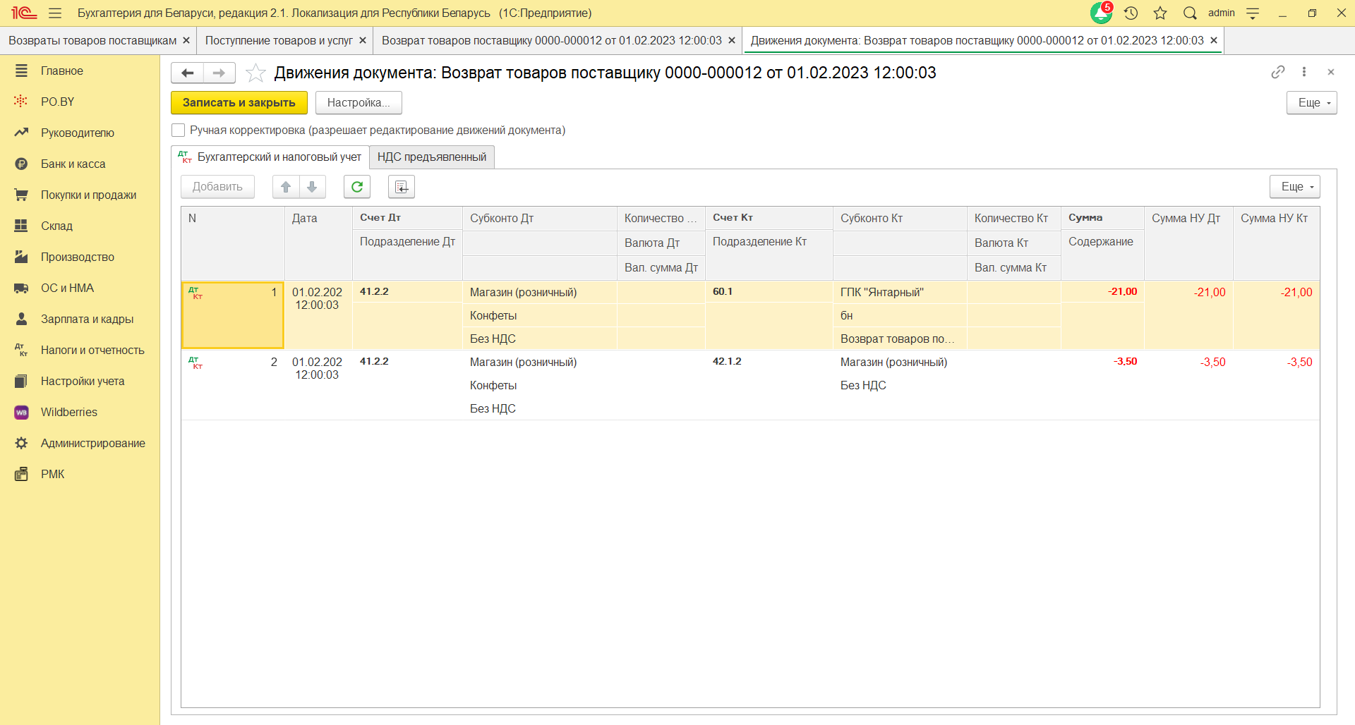Click the refresh icon in table toolbar
The image size is (1355, 725).
pyautogui.click(x=357, y=187)
